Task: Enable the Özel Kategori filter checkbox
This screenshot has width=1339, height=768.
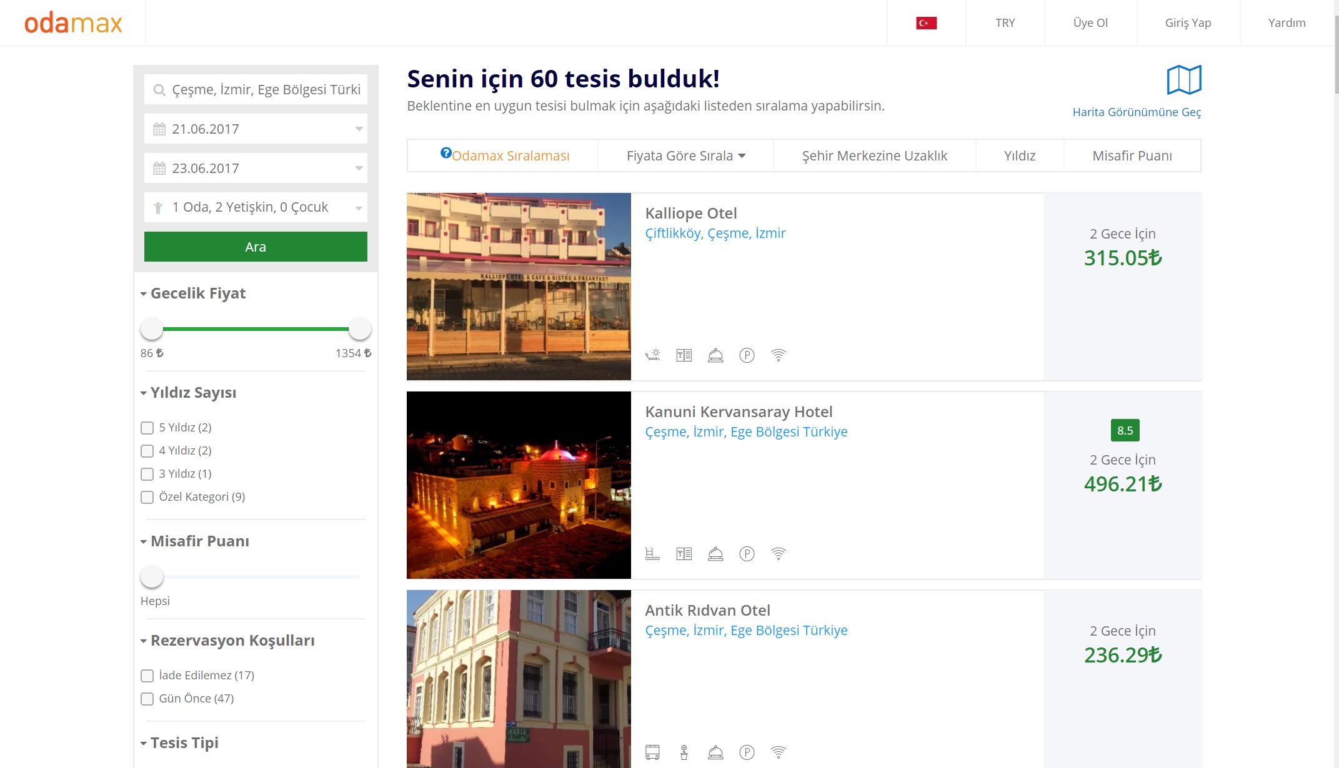Action: pyautogui.click(x=147, y=497)
